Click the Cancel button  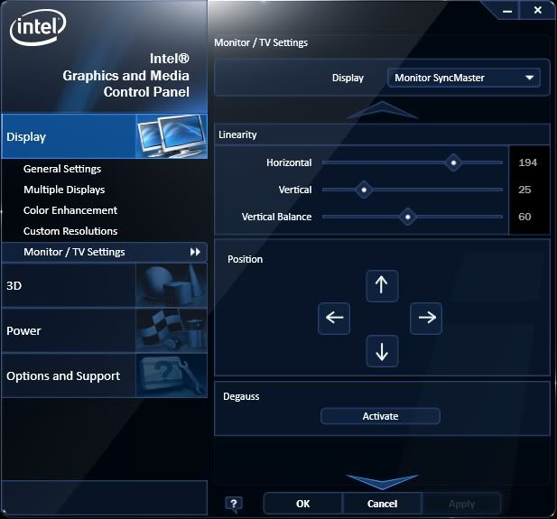point(382,504)
